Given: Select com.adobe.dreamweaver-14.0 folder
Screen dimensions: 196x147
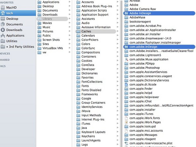Looking at the screenshot, I should pos(150,38).
